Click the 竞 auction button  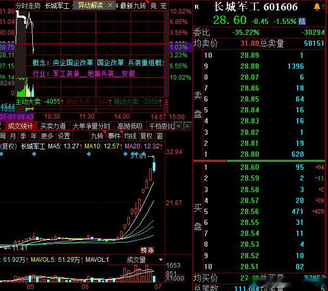153,6
